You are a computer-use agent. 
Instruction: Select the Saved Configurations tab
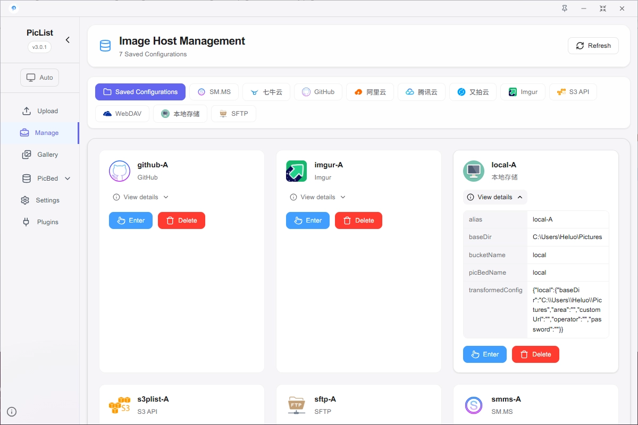click(x=140, y=92)
